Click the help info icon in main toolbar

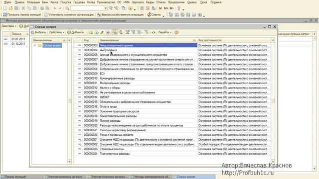(x=130, y=8)
